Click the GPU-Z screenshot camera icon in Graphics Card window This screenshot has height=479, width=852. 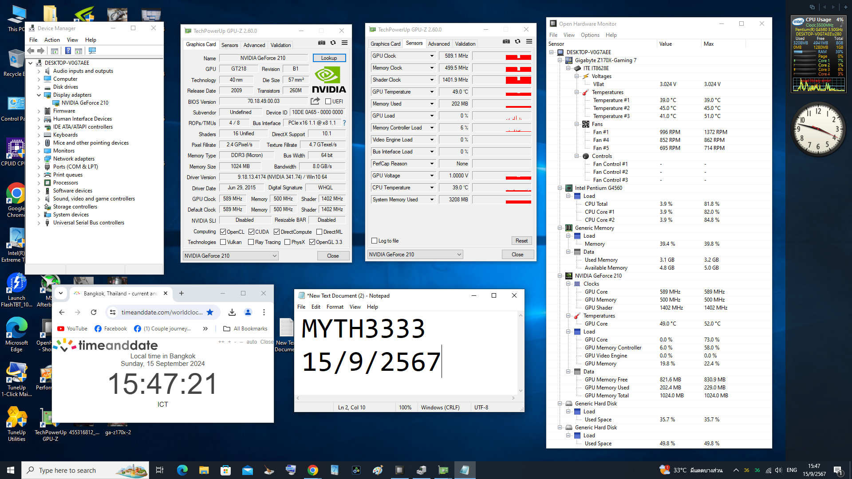[322, 43]
